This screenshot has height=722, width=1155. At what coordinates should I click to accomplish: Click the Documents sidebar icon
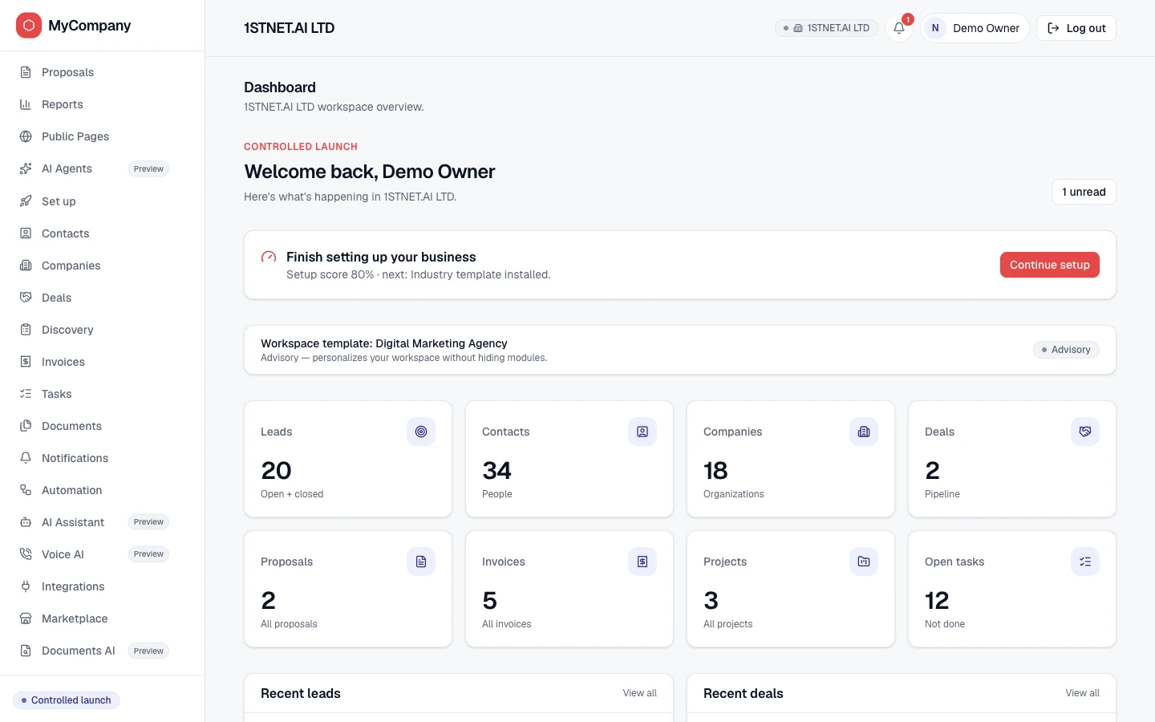tap(26, 426)
